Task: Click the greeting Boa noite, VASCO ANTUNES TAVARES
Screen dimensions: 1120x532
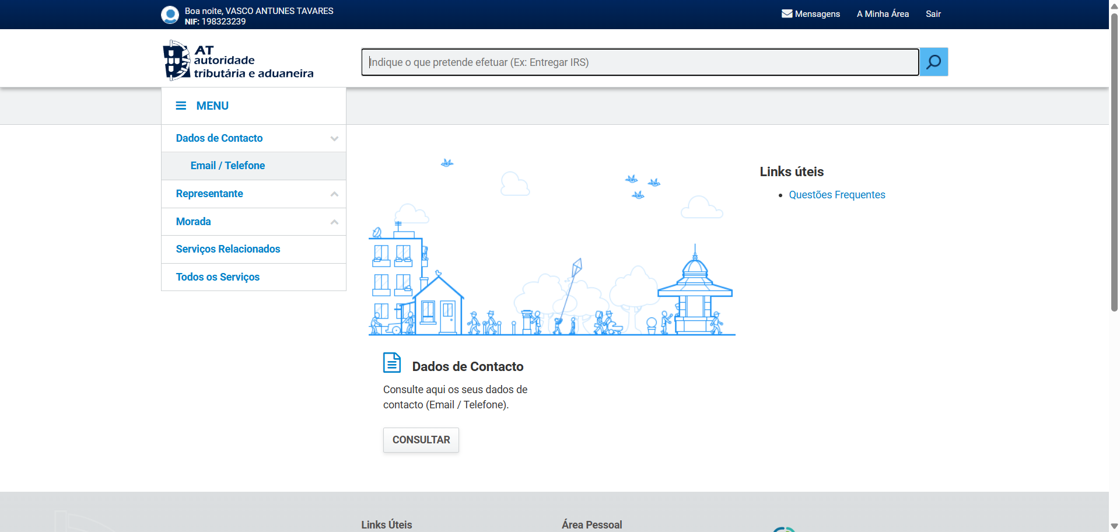Action: coord(259,11)
